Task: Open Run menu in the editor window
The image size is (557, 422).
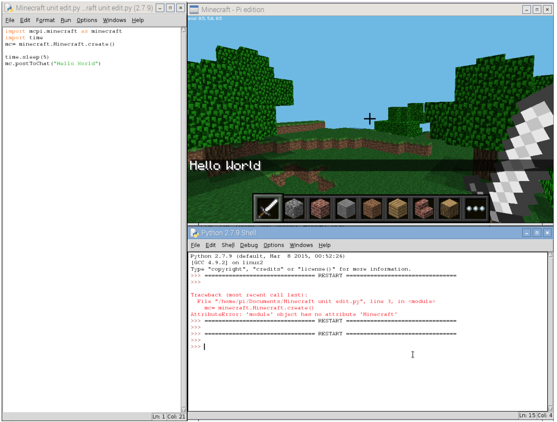Action: (x=66, y=20)
